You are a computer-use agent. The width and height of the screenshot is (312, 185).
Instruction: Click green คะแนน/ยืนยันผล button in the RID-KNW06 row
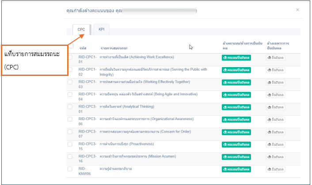(236, 169)
